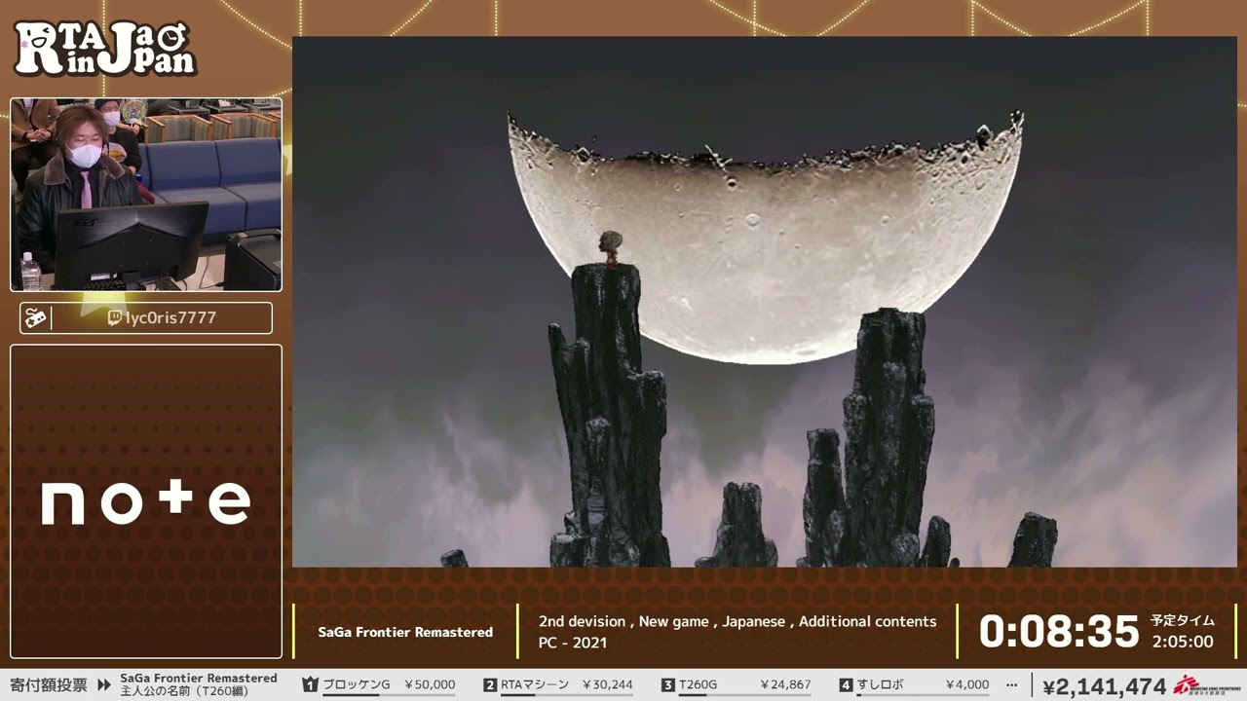The width and height of the screenshot is (1247, 701).
Task: Click the rank 1 badge for ブロッケンG
Action: point(311,685)
